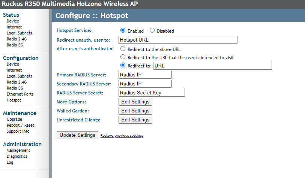This screenshot has width=305, height=178.
Task: Choose 'Redirect to the above URL' option
Action: pyautogui.click(x=123, y=49)
